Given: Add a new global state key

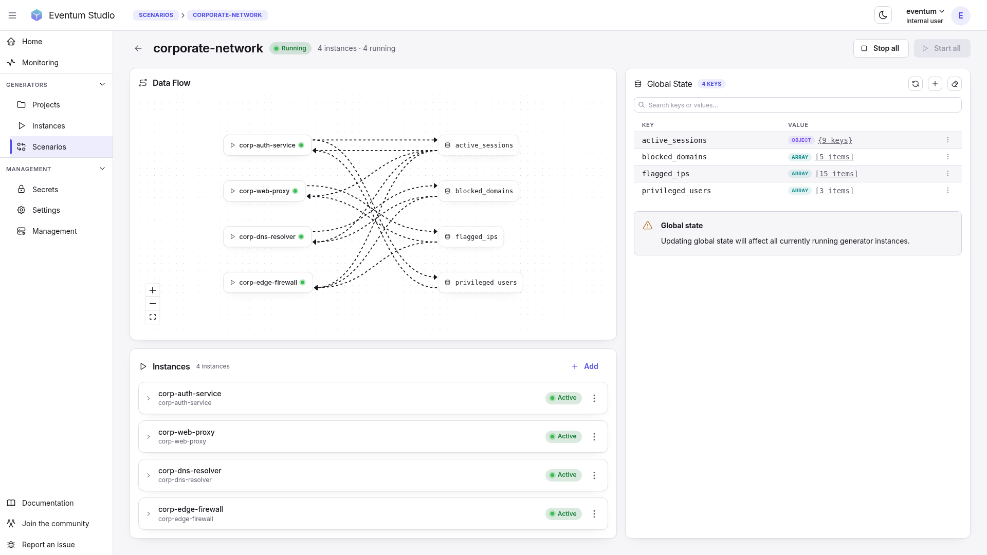Looking at the screenshot, I should point(935,84).
